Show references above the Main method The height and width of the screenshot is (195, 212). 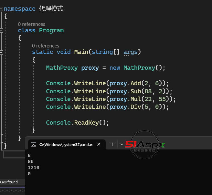click(x=46, y=46)
